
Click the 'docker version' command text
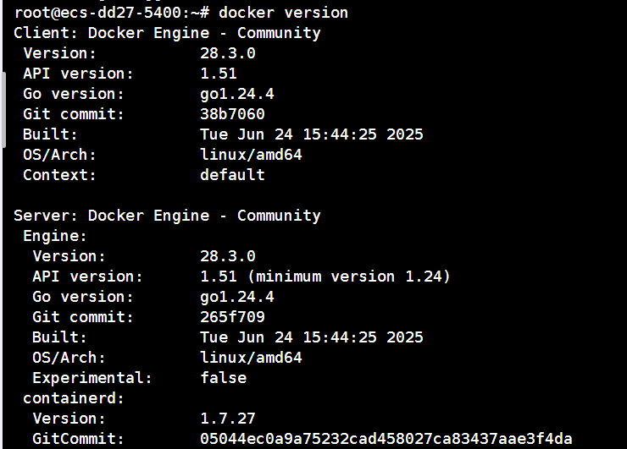[x=283, y=13]
